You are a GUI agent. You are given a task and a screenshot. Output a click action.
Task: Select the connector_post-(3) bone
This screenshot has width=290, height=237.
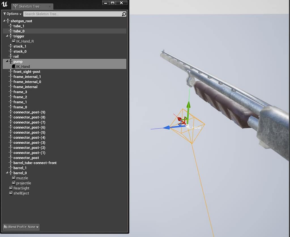29,142
